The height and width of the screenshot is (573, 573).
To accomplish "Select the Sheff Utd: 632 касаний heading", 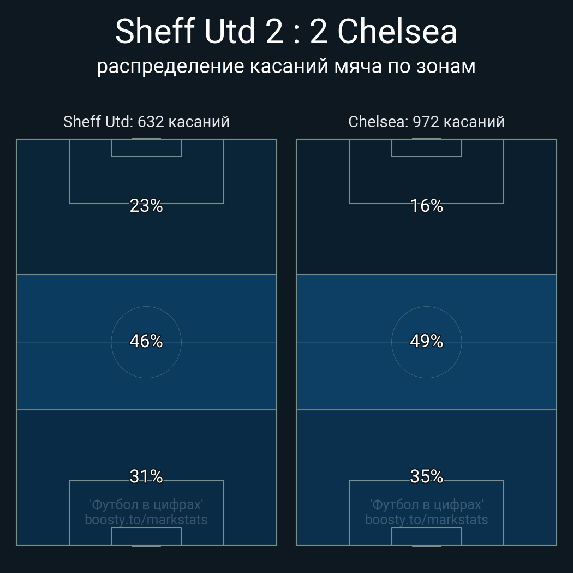I will [x=146, y=121].
